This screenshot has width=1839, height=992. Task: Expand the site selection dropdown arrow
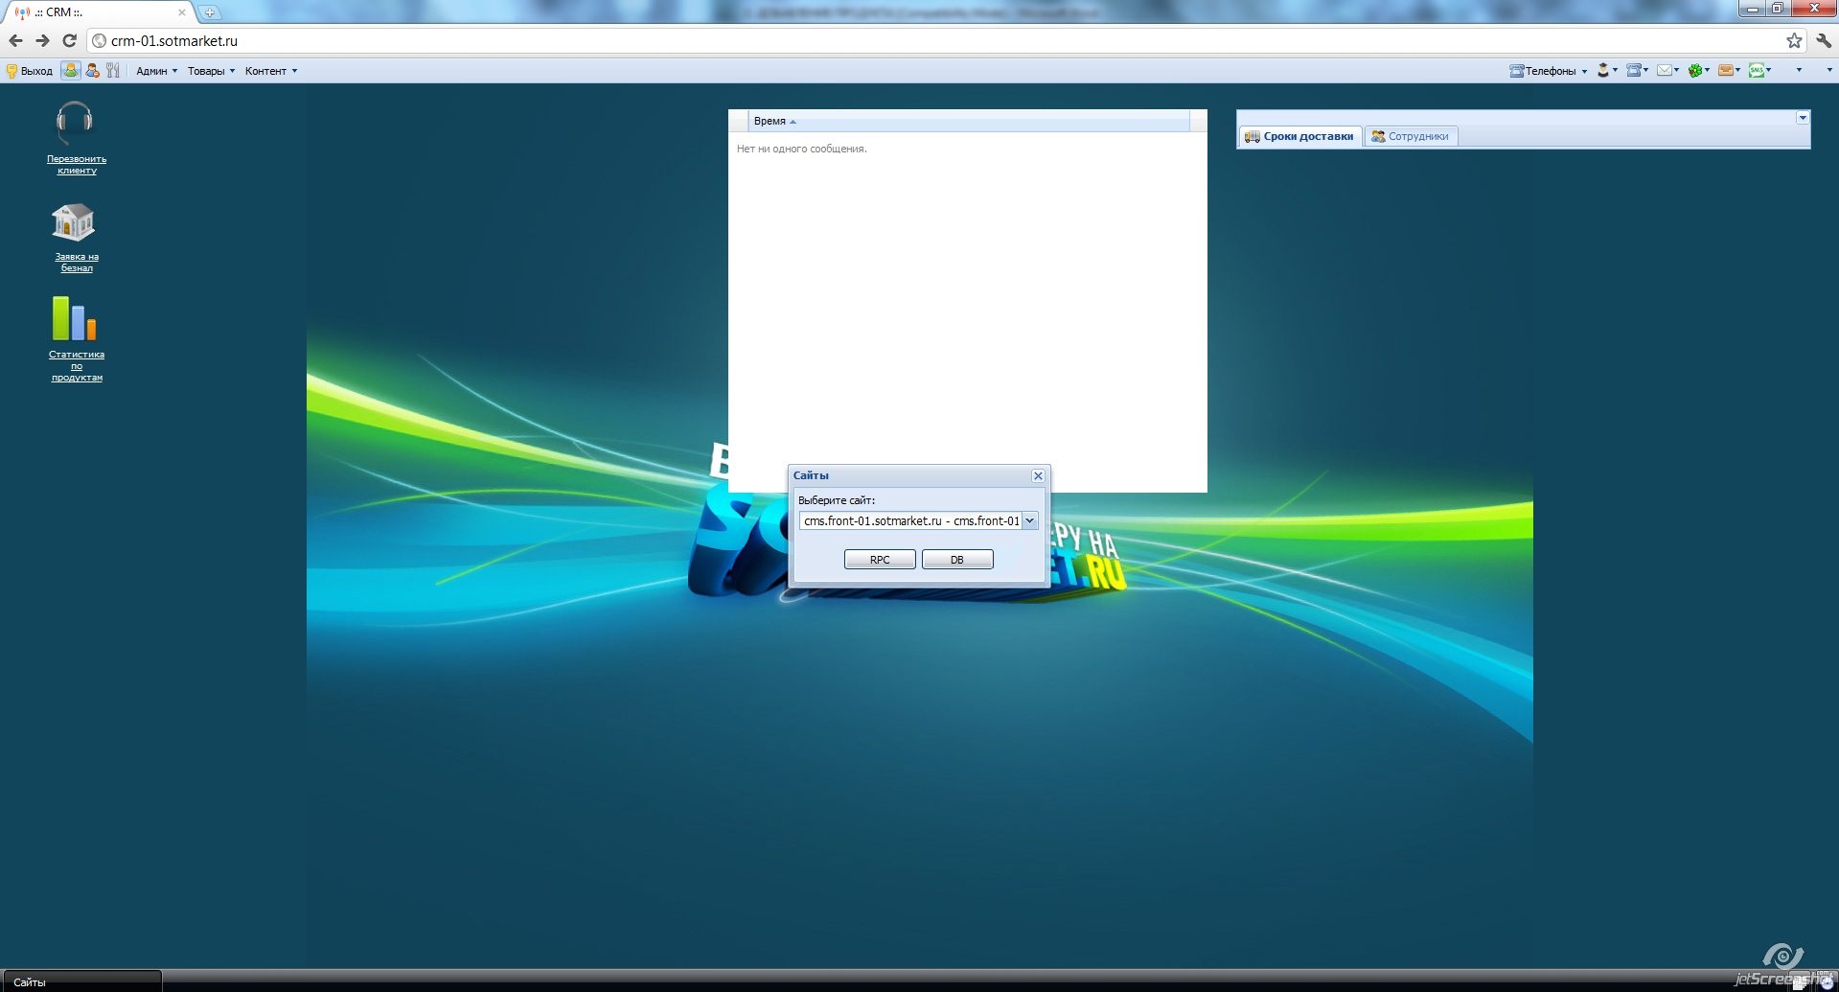click(x=1030, y=520)
